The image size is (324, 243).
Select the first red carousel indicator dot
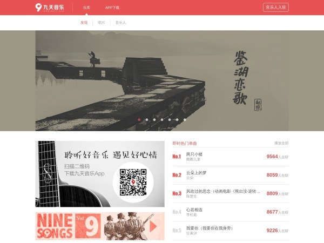[139, 119]
